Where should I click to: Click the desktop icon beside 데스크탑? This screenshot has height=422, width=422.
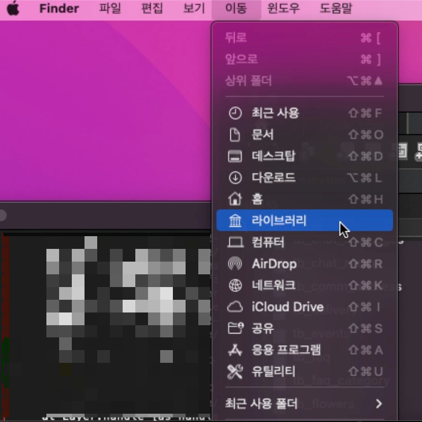[x=235, y=156]
